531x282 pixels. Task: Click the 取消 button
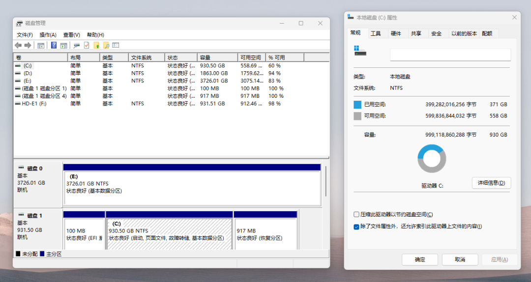tap(460, 259)
